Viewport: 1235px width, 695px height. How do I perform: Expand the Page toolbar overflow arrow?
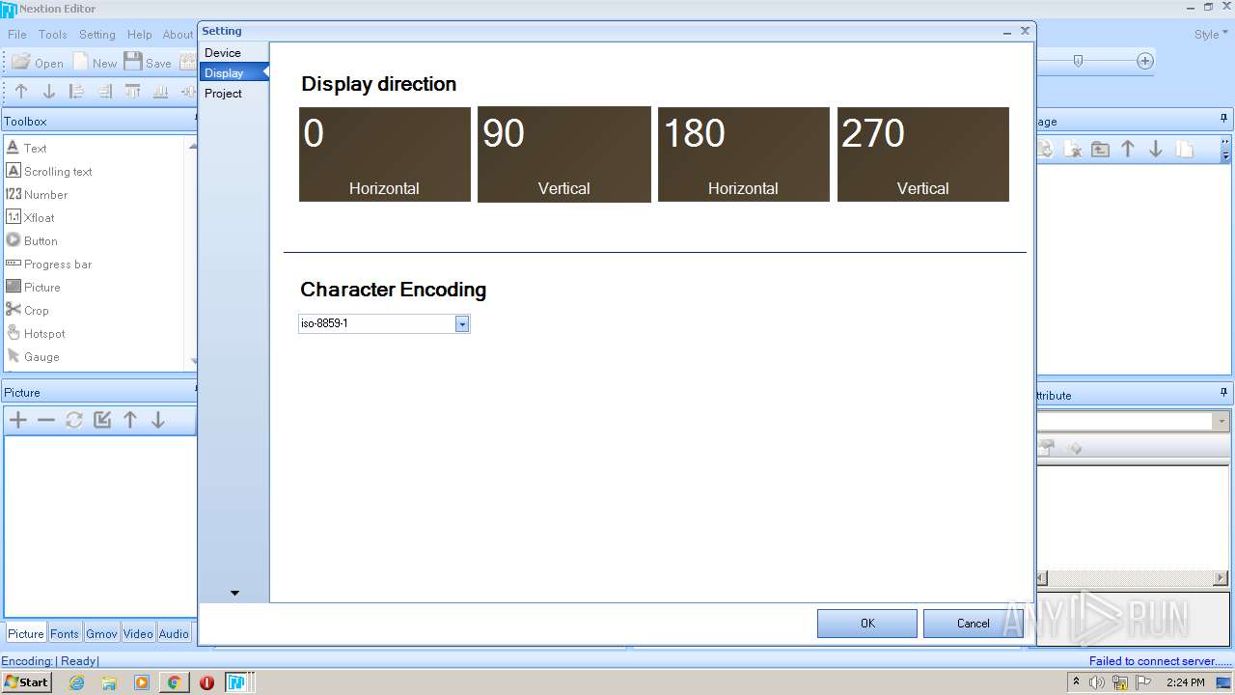coord(1225,150)
